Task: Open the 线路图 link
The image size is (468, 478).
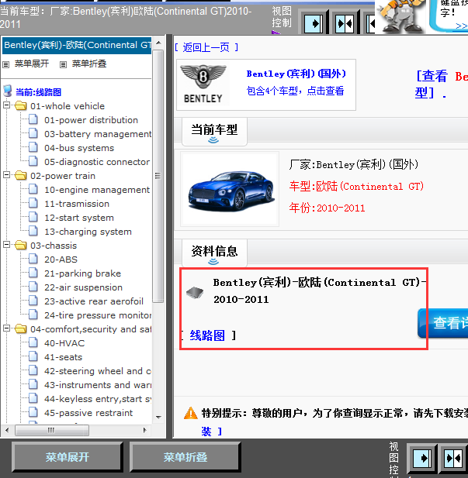Action: pyautogui.click(x=207, y=335)
